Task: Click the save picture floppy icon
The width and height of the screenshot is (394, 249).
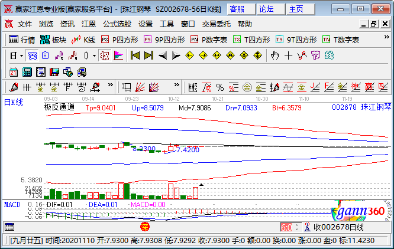Action: click(54, 72)
